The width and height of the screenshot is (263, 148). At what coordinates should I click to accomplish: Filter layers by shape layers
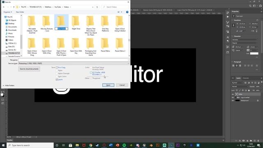[256, 83]
